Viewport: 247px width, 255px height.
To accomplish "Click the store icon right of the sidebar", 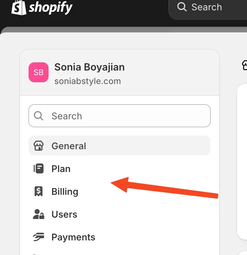I will point(245,65).
